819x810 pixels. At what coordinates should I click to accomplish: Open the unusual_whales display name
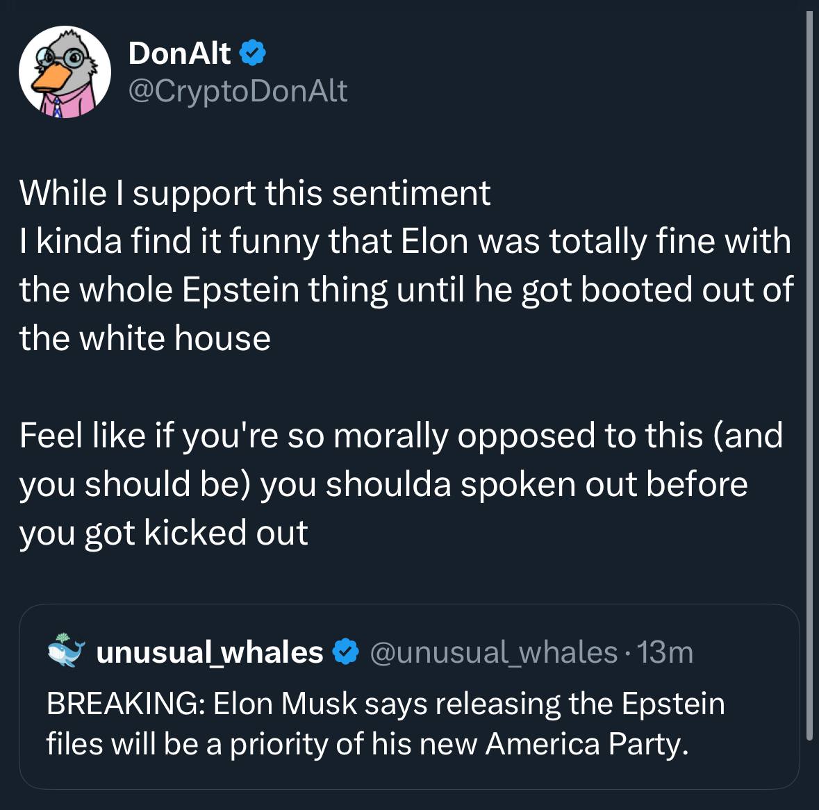pos(210,652)
